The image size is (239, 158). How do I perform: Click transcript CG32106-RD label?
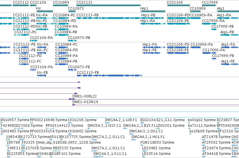tap(178, 15)
